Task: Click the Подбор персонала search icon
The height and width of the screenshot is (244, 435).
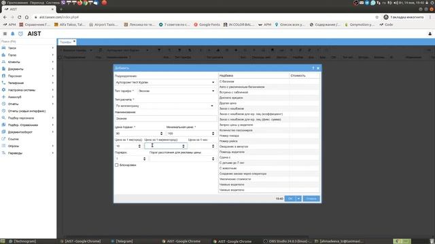Action: click(3, 118)
